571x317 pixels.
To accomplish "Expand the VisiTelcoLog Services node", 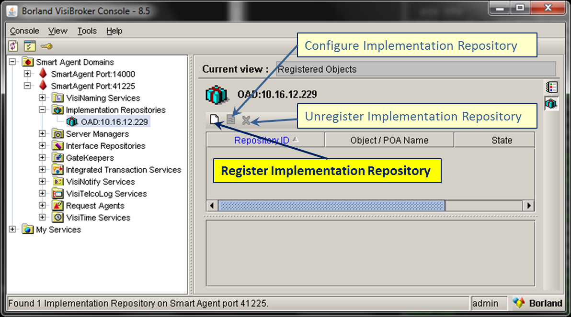I will [x=42, y=193].
